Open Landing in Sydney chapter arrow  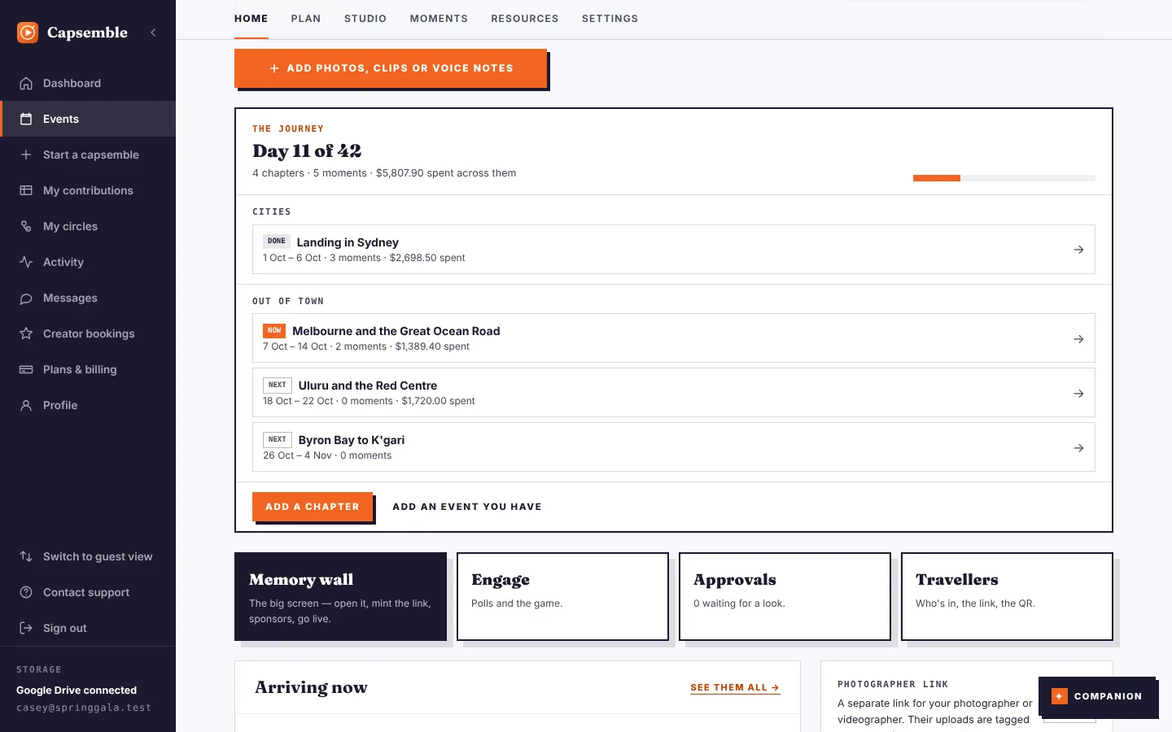(x=1078, y=250)
